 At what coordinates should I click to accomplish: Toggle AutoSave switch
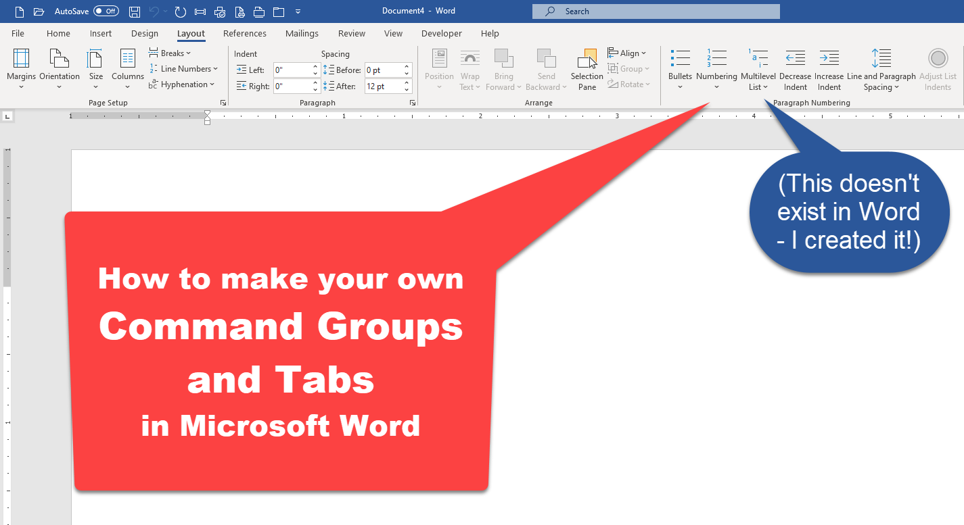106,11
